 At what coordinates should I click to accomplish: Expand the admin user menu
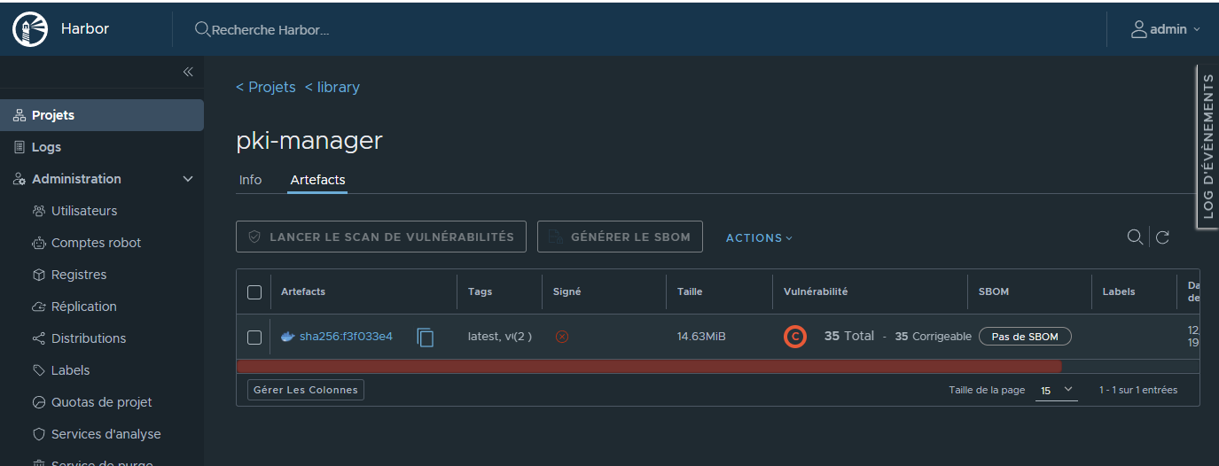click(1166, 29)
